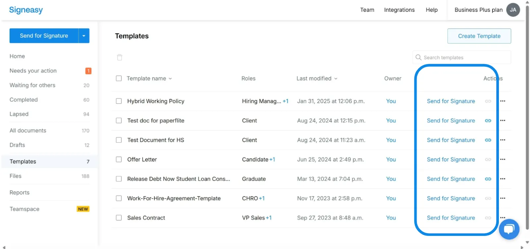Click the blue Send for Signature button
This screenshot has width=530, height=249.
[x=44, y=36]
